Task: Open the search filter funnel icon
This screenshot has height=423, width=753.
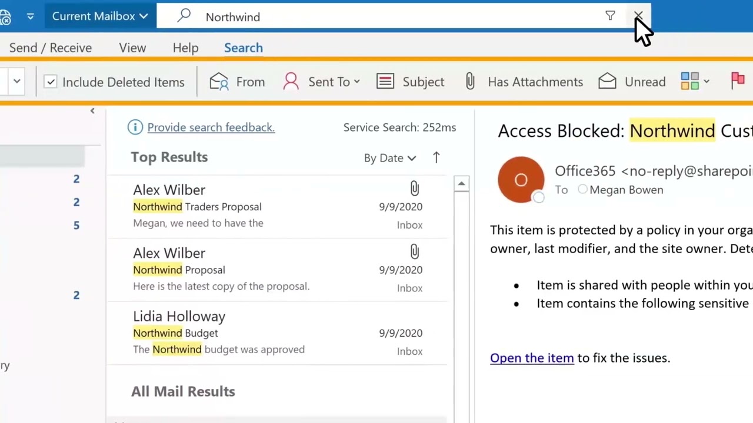Action: pyautogui.click(x=610, y=16)
